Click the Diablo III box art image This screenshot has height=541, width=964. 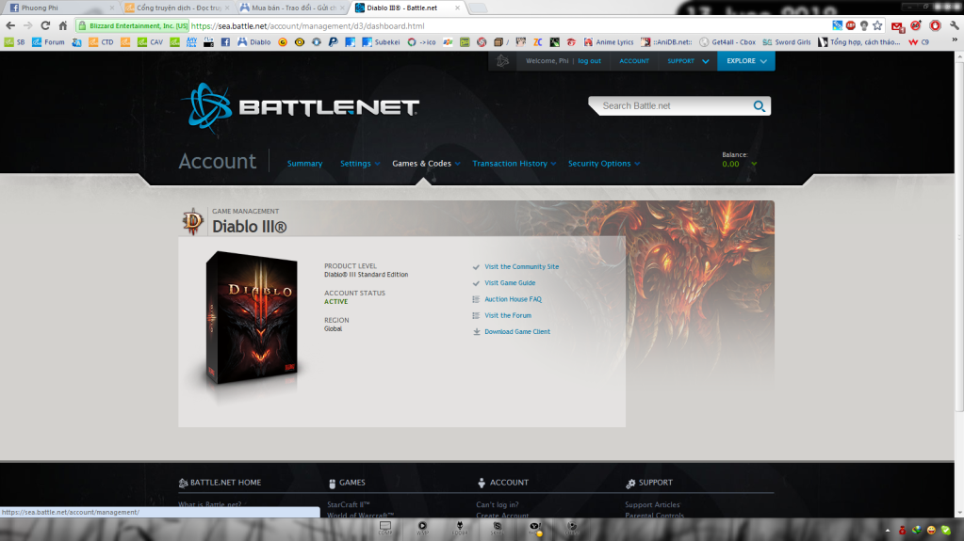252,317
